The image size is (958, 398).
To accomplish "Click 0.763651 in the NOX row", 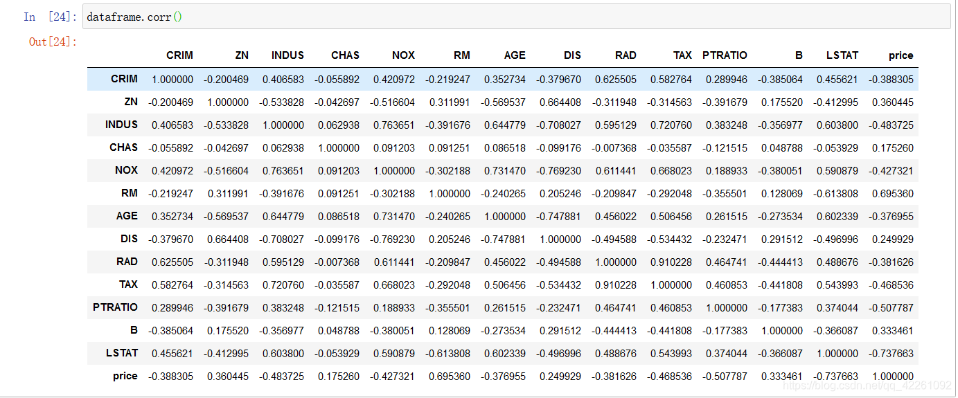I will pyautogui.click(x=283, y=171).
